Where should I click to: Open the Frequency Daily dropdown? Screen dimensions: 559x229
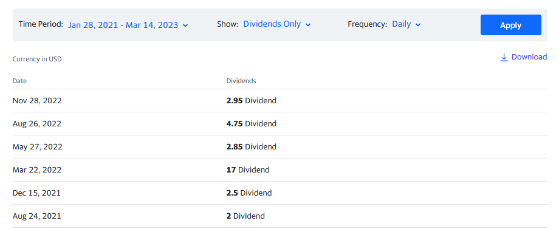point(406,24)
